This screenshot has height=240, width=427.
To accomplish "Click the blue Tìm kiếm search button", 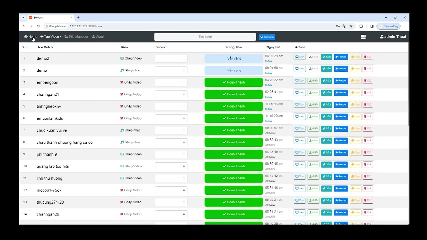I will pyautogui.click(x=267, y=37).
